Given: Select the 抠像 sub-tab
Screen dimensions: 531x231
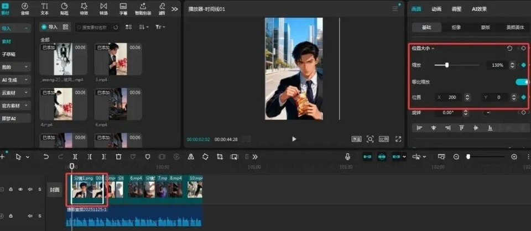Looking at the screenshot, I should [x=456, y=28].
